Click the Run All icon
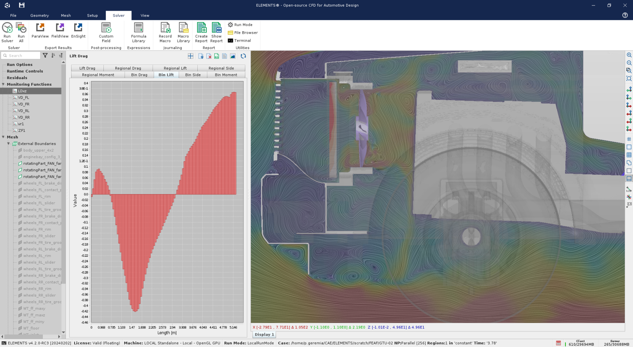This screenshot has height=347, width=633. tap(21, 32)
